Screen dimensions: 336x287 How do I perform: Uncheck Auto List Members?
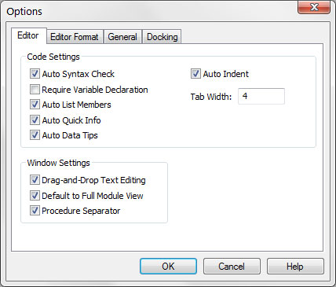35,105
